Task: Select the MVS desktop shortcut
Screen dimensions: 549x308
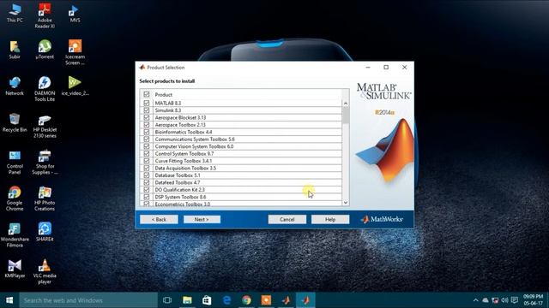Action: [x=75, y=14]
